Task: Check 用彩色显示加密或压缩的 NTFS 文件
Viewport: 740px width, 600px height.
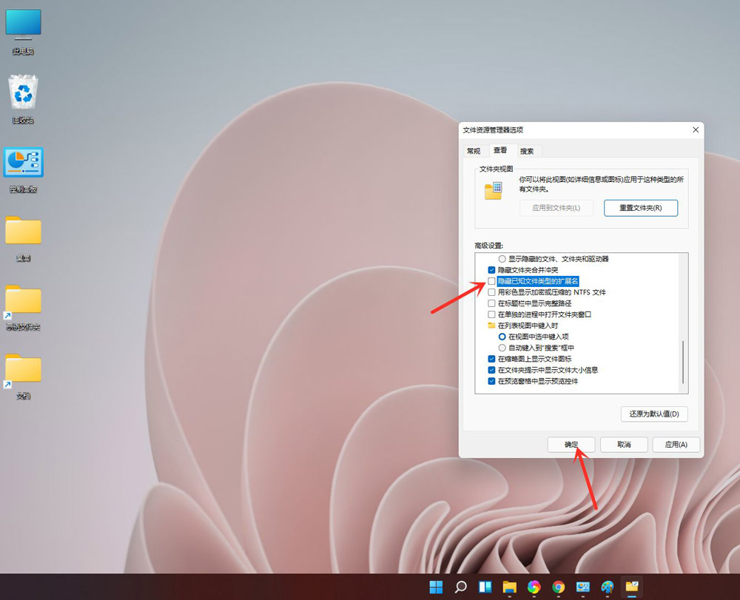Action: click(492, 292)
